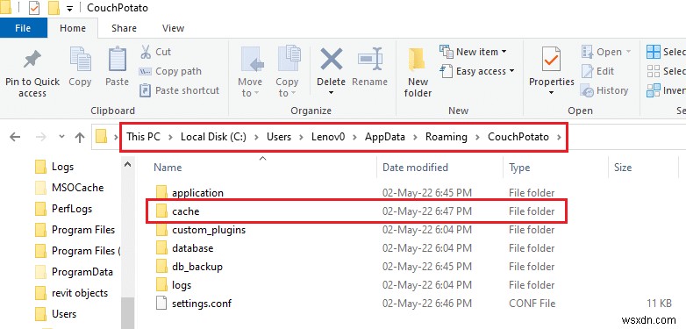Click the Forward navigation arrow
The width and height of the screenshot is (686, 329).
click(40, 138)
